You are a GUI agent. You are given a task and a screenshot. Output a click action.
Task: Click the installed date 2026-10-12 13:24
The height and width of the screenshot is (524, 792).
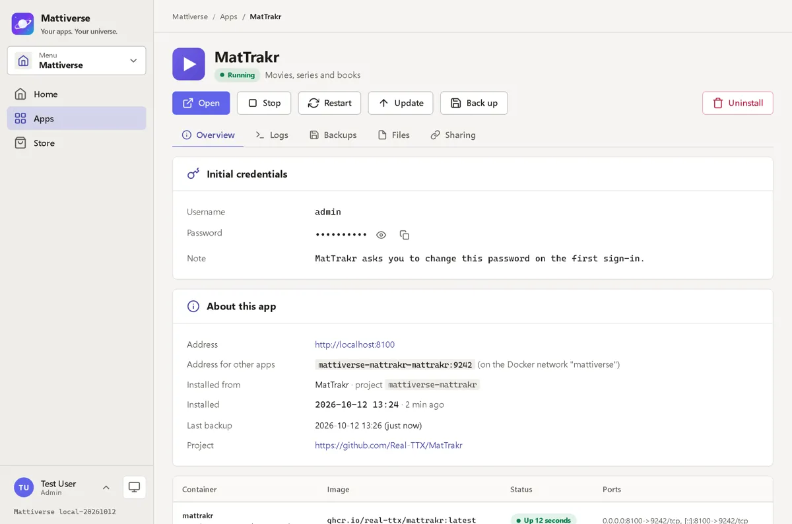[x=357, y=405]
